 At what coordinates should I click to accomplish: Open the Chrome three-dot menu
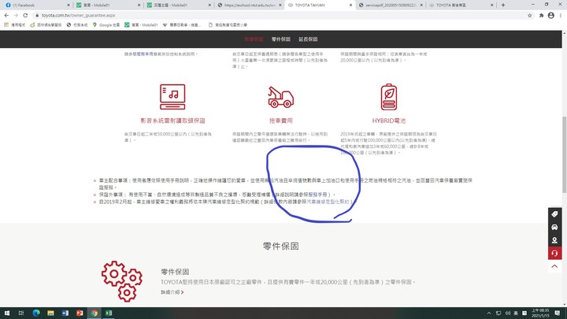click(x=561, y=15)
